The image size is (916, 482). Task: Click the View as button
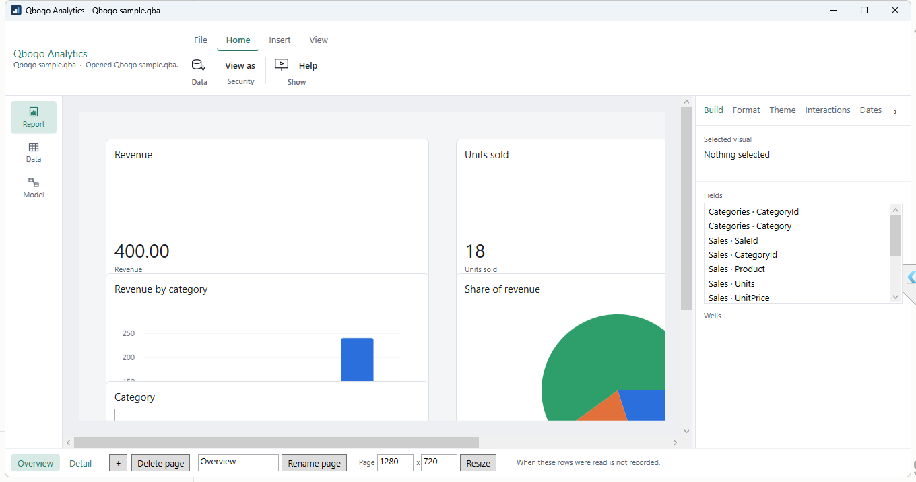click(240, 66)
